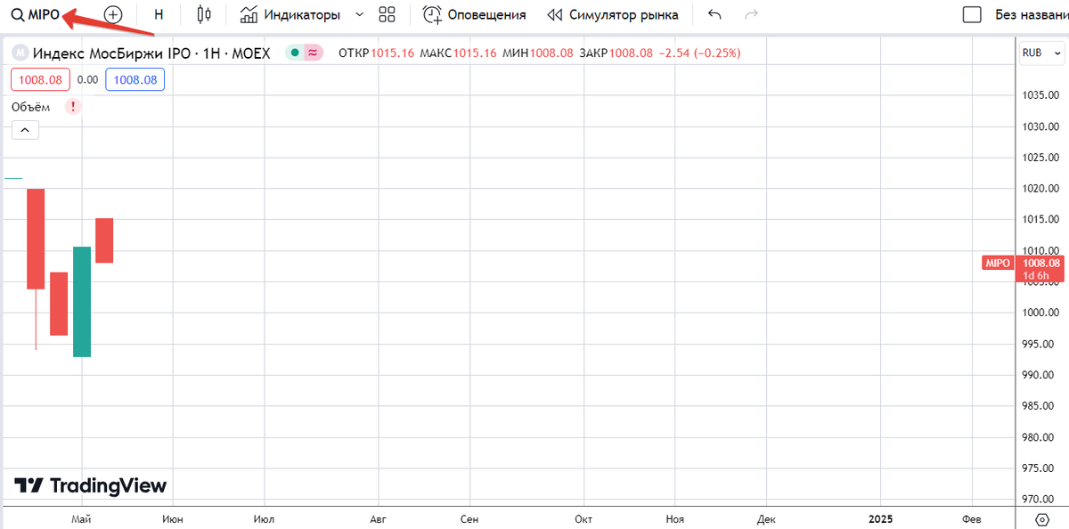1069x529 pixels.
Task: Click 2025 on the time axis
Action: pyautogui.click(x=880, y=518)
